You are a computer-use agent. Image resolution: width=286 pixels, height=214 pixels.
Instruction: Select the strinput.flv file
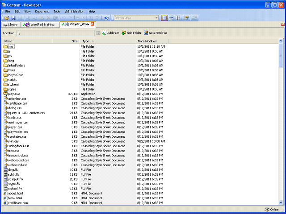coord(16,179)
